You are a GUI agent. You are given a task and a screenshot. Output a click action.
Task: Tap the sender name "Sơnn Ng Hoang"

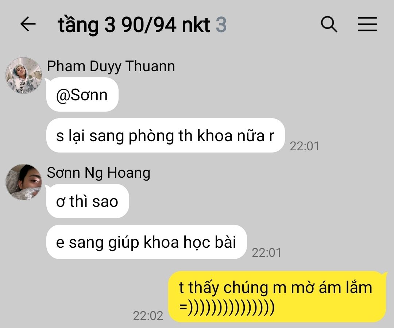(98, 173)
